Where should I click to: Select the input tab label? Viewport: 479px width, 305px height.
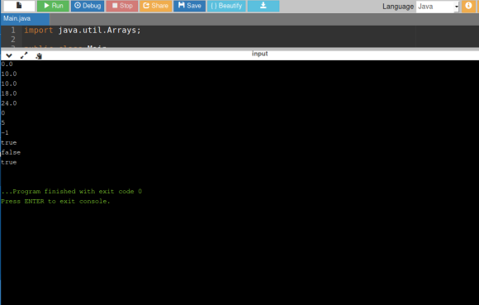coord(259,54)
